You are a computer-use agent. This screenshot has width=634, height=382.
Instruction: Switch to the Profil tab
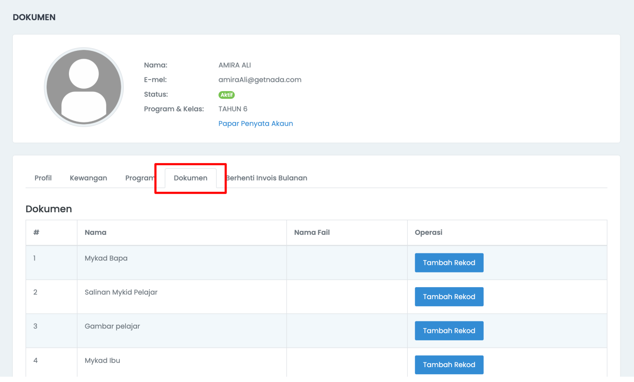(43, 178)
